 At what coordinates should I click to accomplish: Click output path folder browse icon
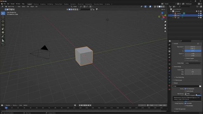(200, 86)
